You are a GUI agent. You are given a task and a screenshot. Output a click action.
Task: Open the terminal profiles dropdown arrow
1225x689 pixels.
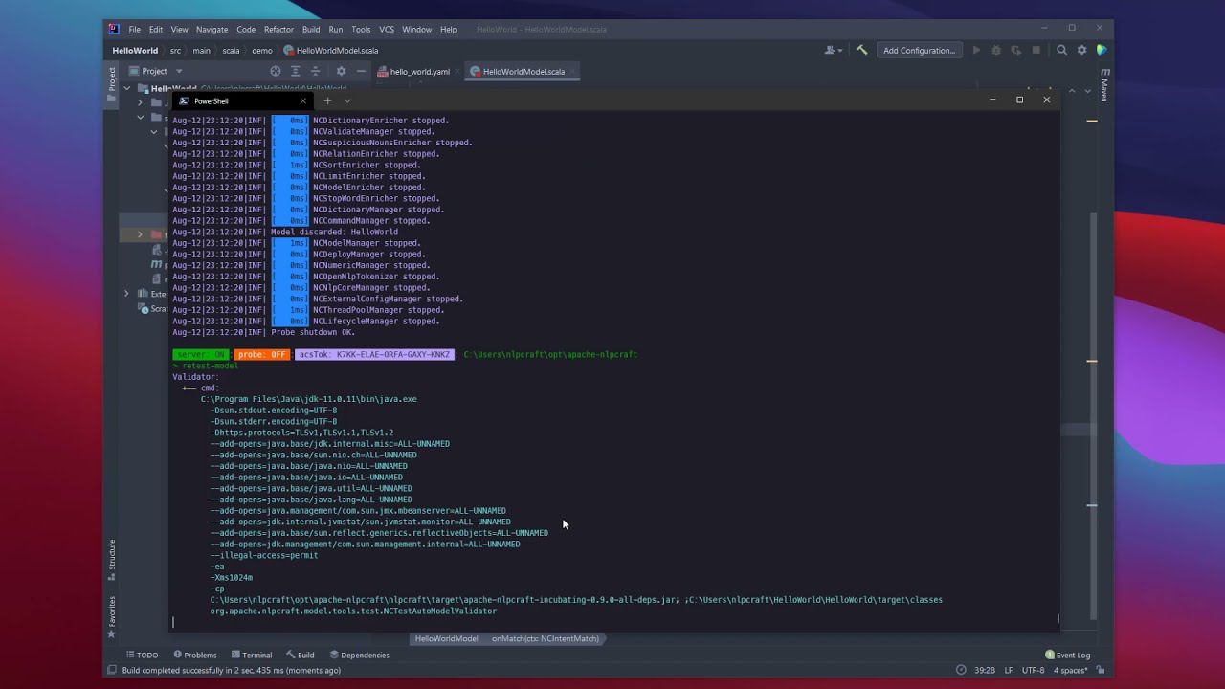coord(347,100)
